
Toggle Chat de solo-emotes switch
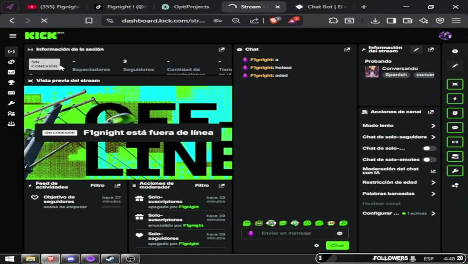[429, 160]
